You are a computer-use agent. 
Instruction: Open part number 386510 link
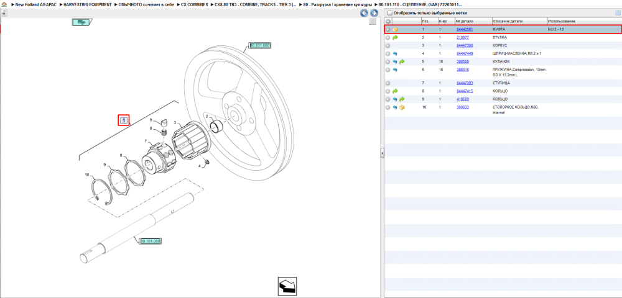pyautogui.click(x=463, y=70)
